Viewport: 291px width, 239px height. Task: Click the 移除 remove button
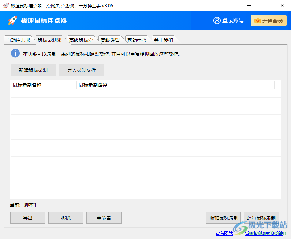tap(66, 218)
